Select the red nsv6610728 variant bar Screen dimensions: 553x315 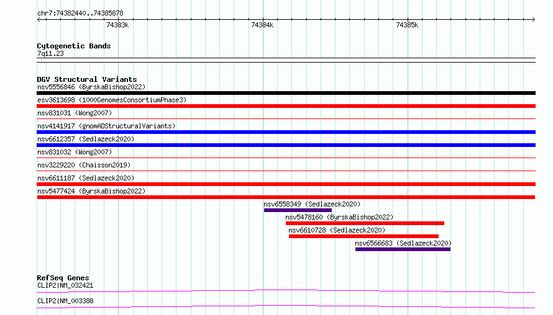coord(363,236)
